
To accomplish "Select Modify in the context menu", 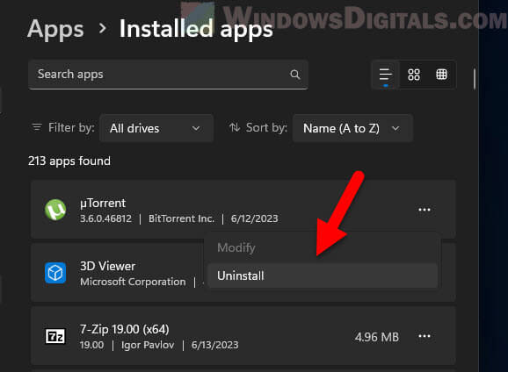I will [323, 247].
